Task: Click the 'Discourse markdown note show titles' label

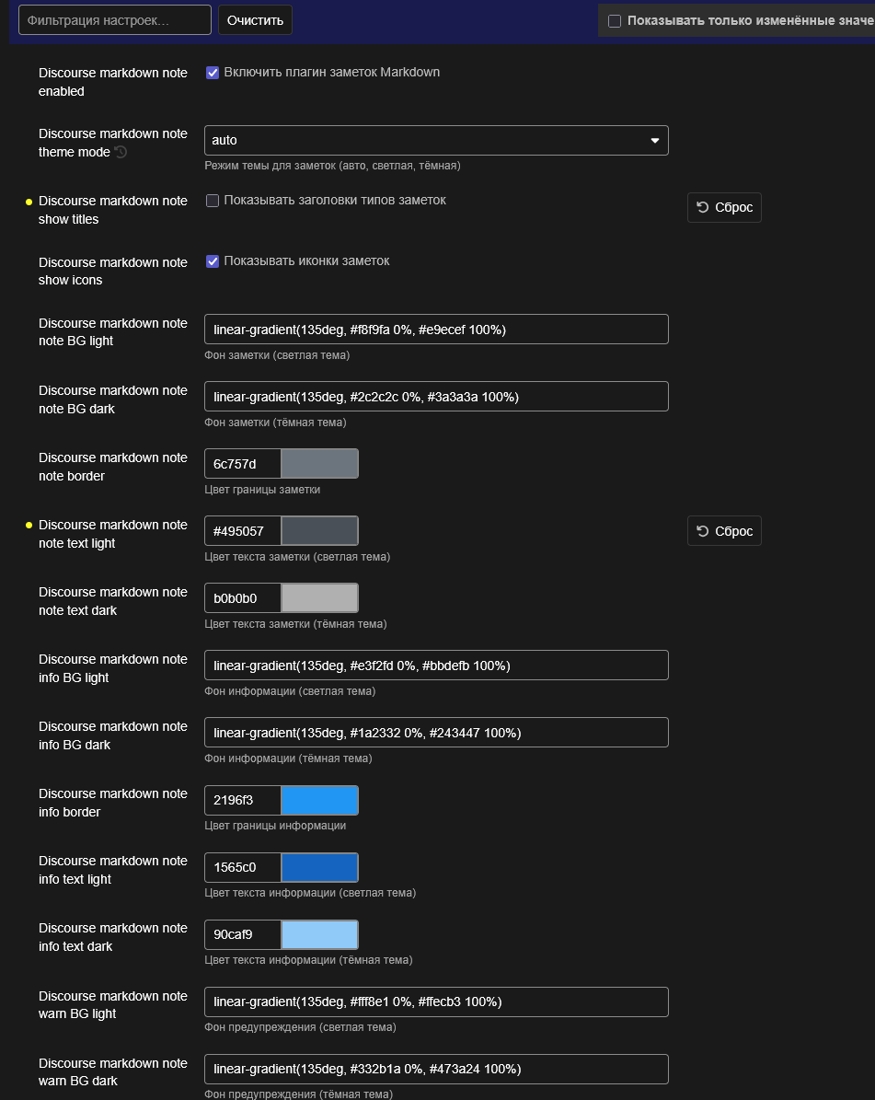Action: (x=113, y=210)
